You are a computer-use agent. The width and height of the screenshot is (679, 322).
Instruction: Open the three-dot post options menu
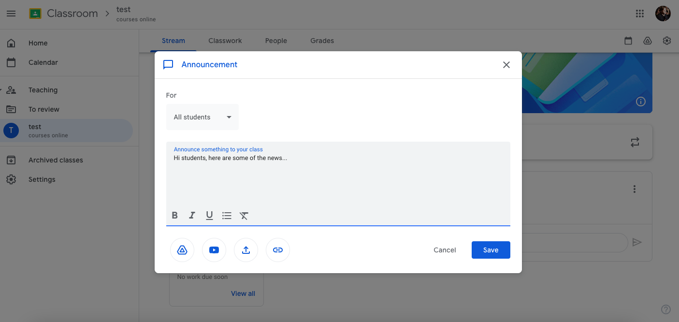(635, 189)
